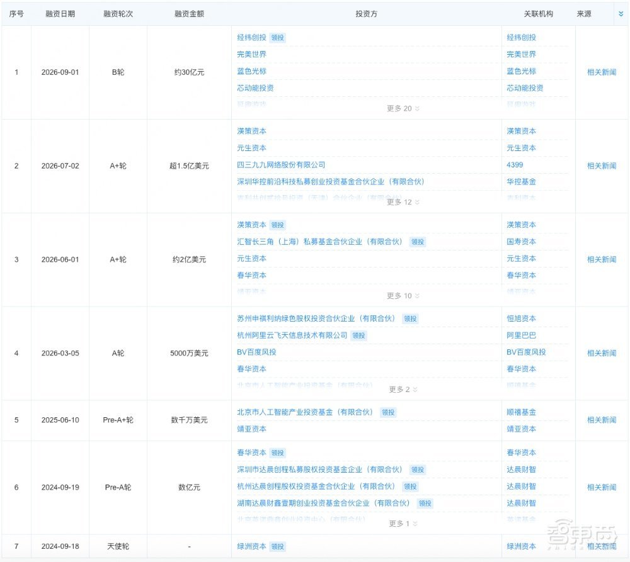Open 相关新闻 for the 2026-09-01 B轮 row
Viewport: 630px width, 562px height.
602,72
